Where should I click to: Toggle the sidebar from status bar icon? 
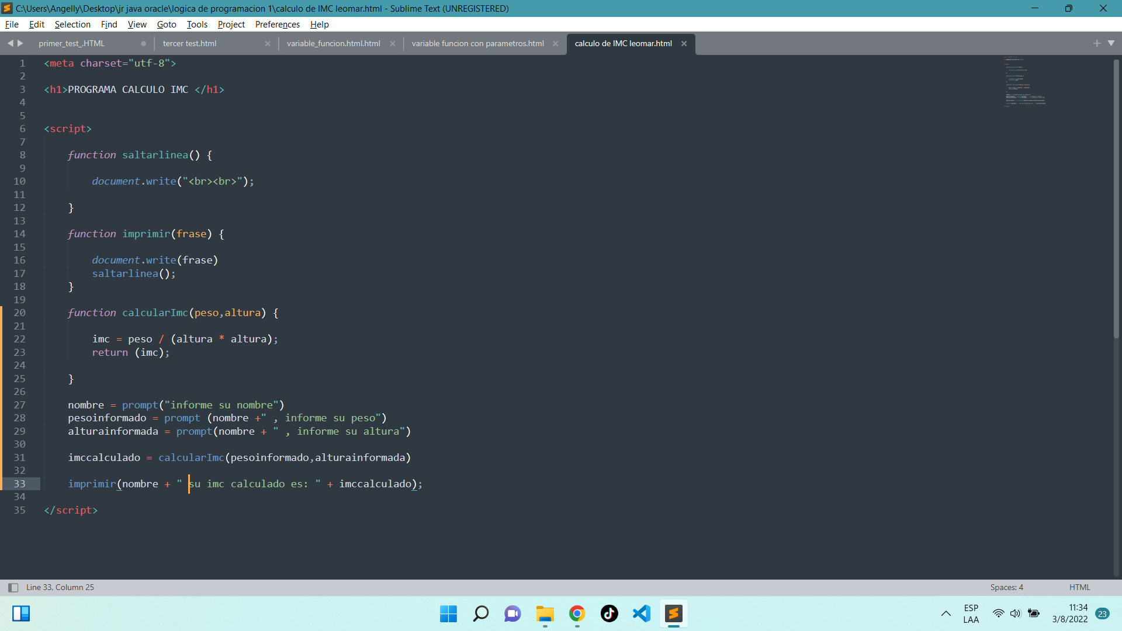pos(13,588)
